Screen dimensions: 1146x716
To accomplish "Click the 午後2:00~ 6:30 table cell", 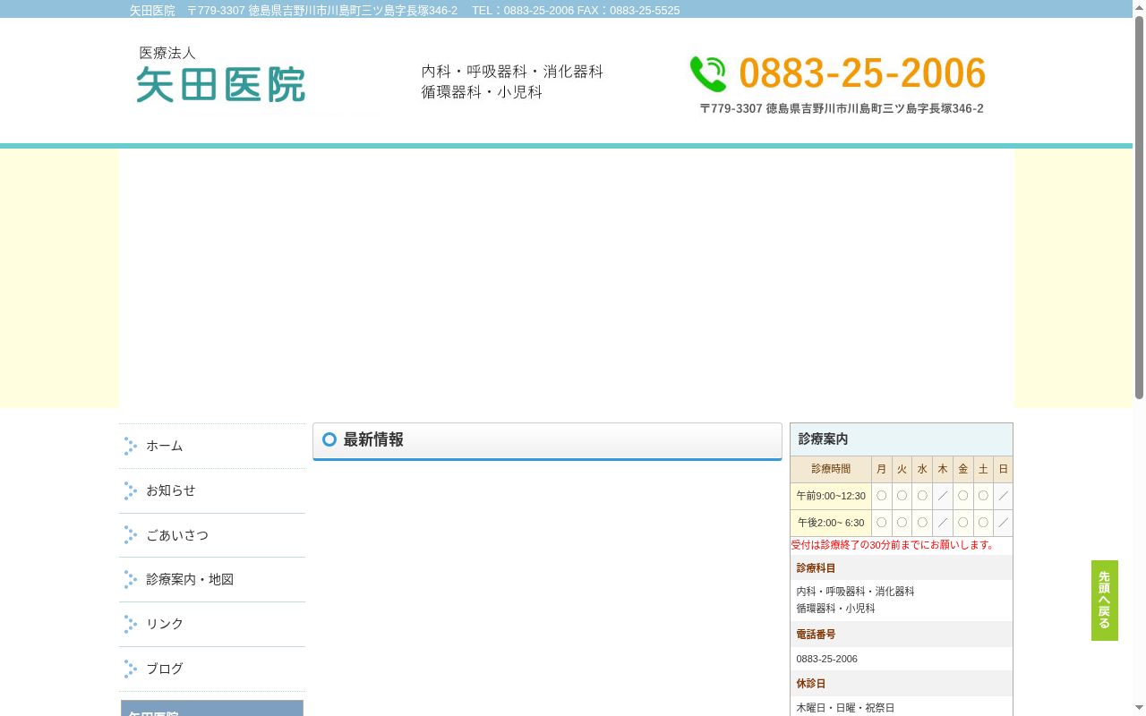I will pos(831,523).
